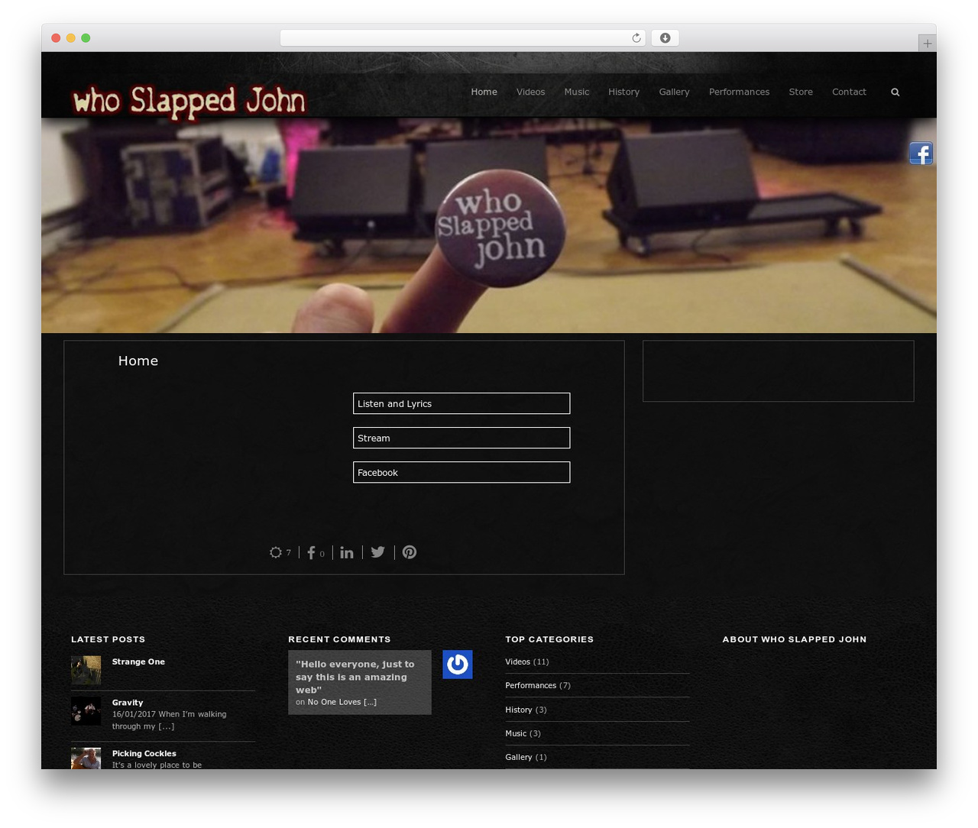This screenshot has width=978, height=828.
Task: Click the views counter icon showing 7
Action: tap(276, 552)
